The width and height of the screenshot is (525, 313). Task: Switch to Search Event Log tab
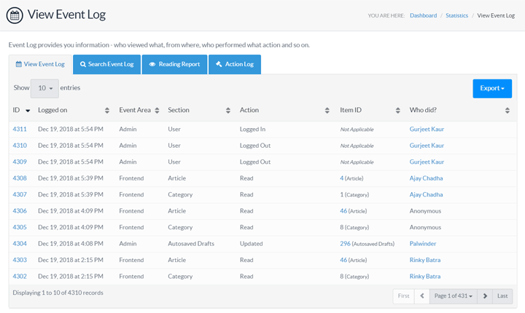[x=107, y=64]
